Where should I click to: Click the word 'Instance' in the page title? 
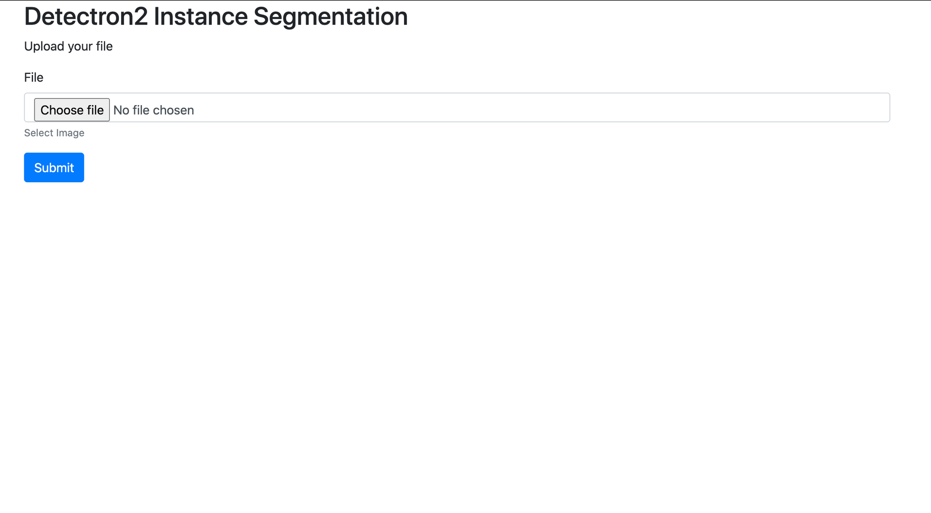pos(201,17)
